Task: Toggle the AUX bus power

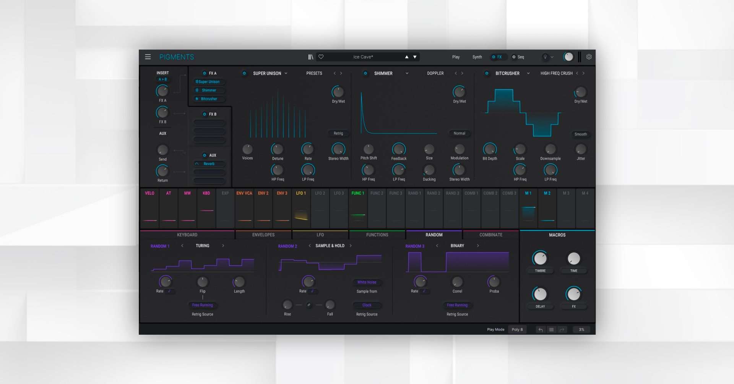Action: tap(205, 155)
